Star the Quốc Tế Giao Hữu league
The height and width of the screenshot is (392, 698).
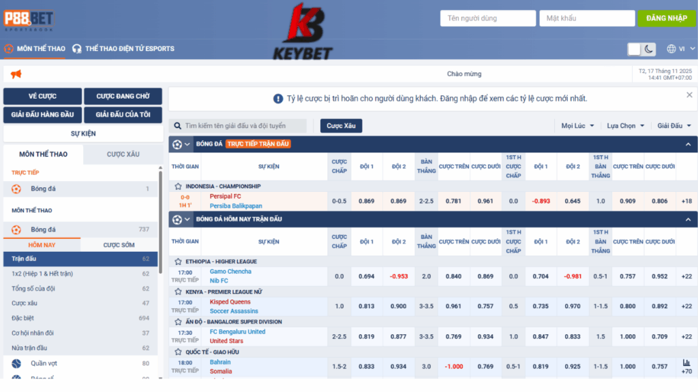tap(179, 352)
